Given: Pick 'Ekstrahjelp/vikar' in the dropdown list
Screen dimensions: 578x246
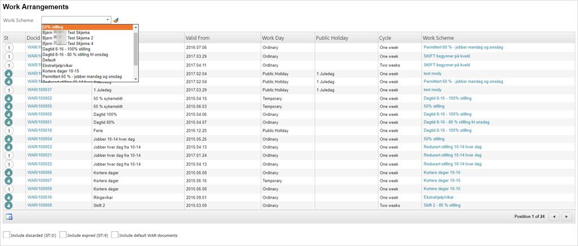Looking at the screenshot, I should [x=58, y=65].
